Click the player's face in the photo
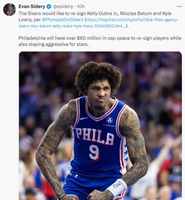The image size is (185, 200). tap(99, 92)
